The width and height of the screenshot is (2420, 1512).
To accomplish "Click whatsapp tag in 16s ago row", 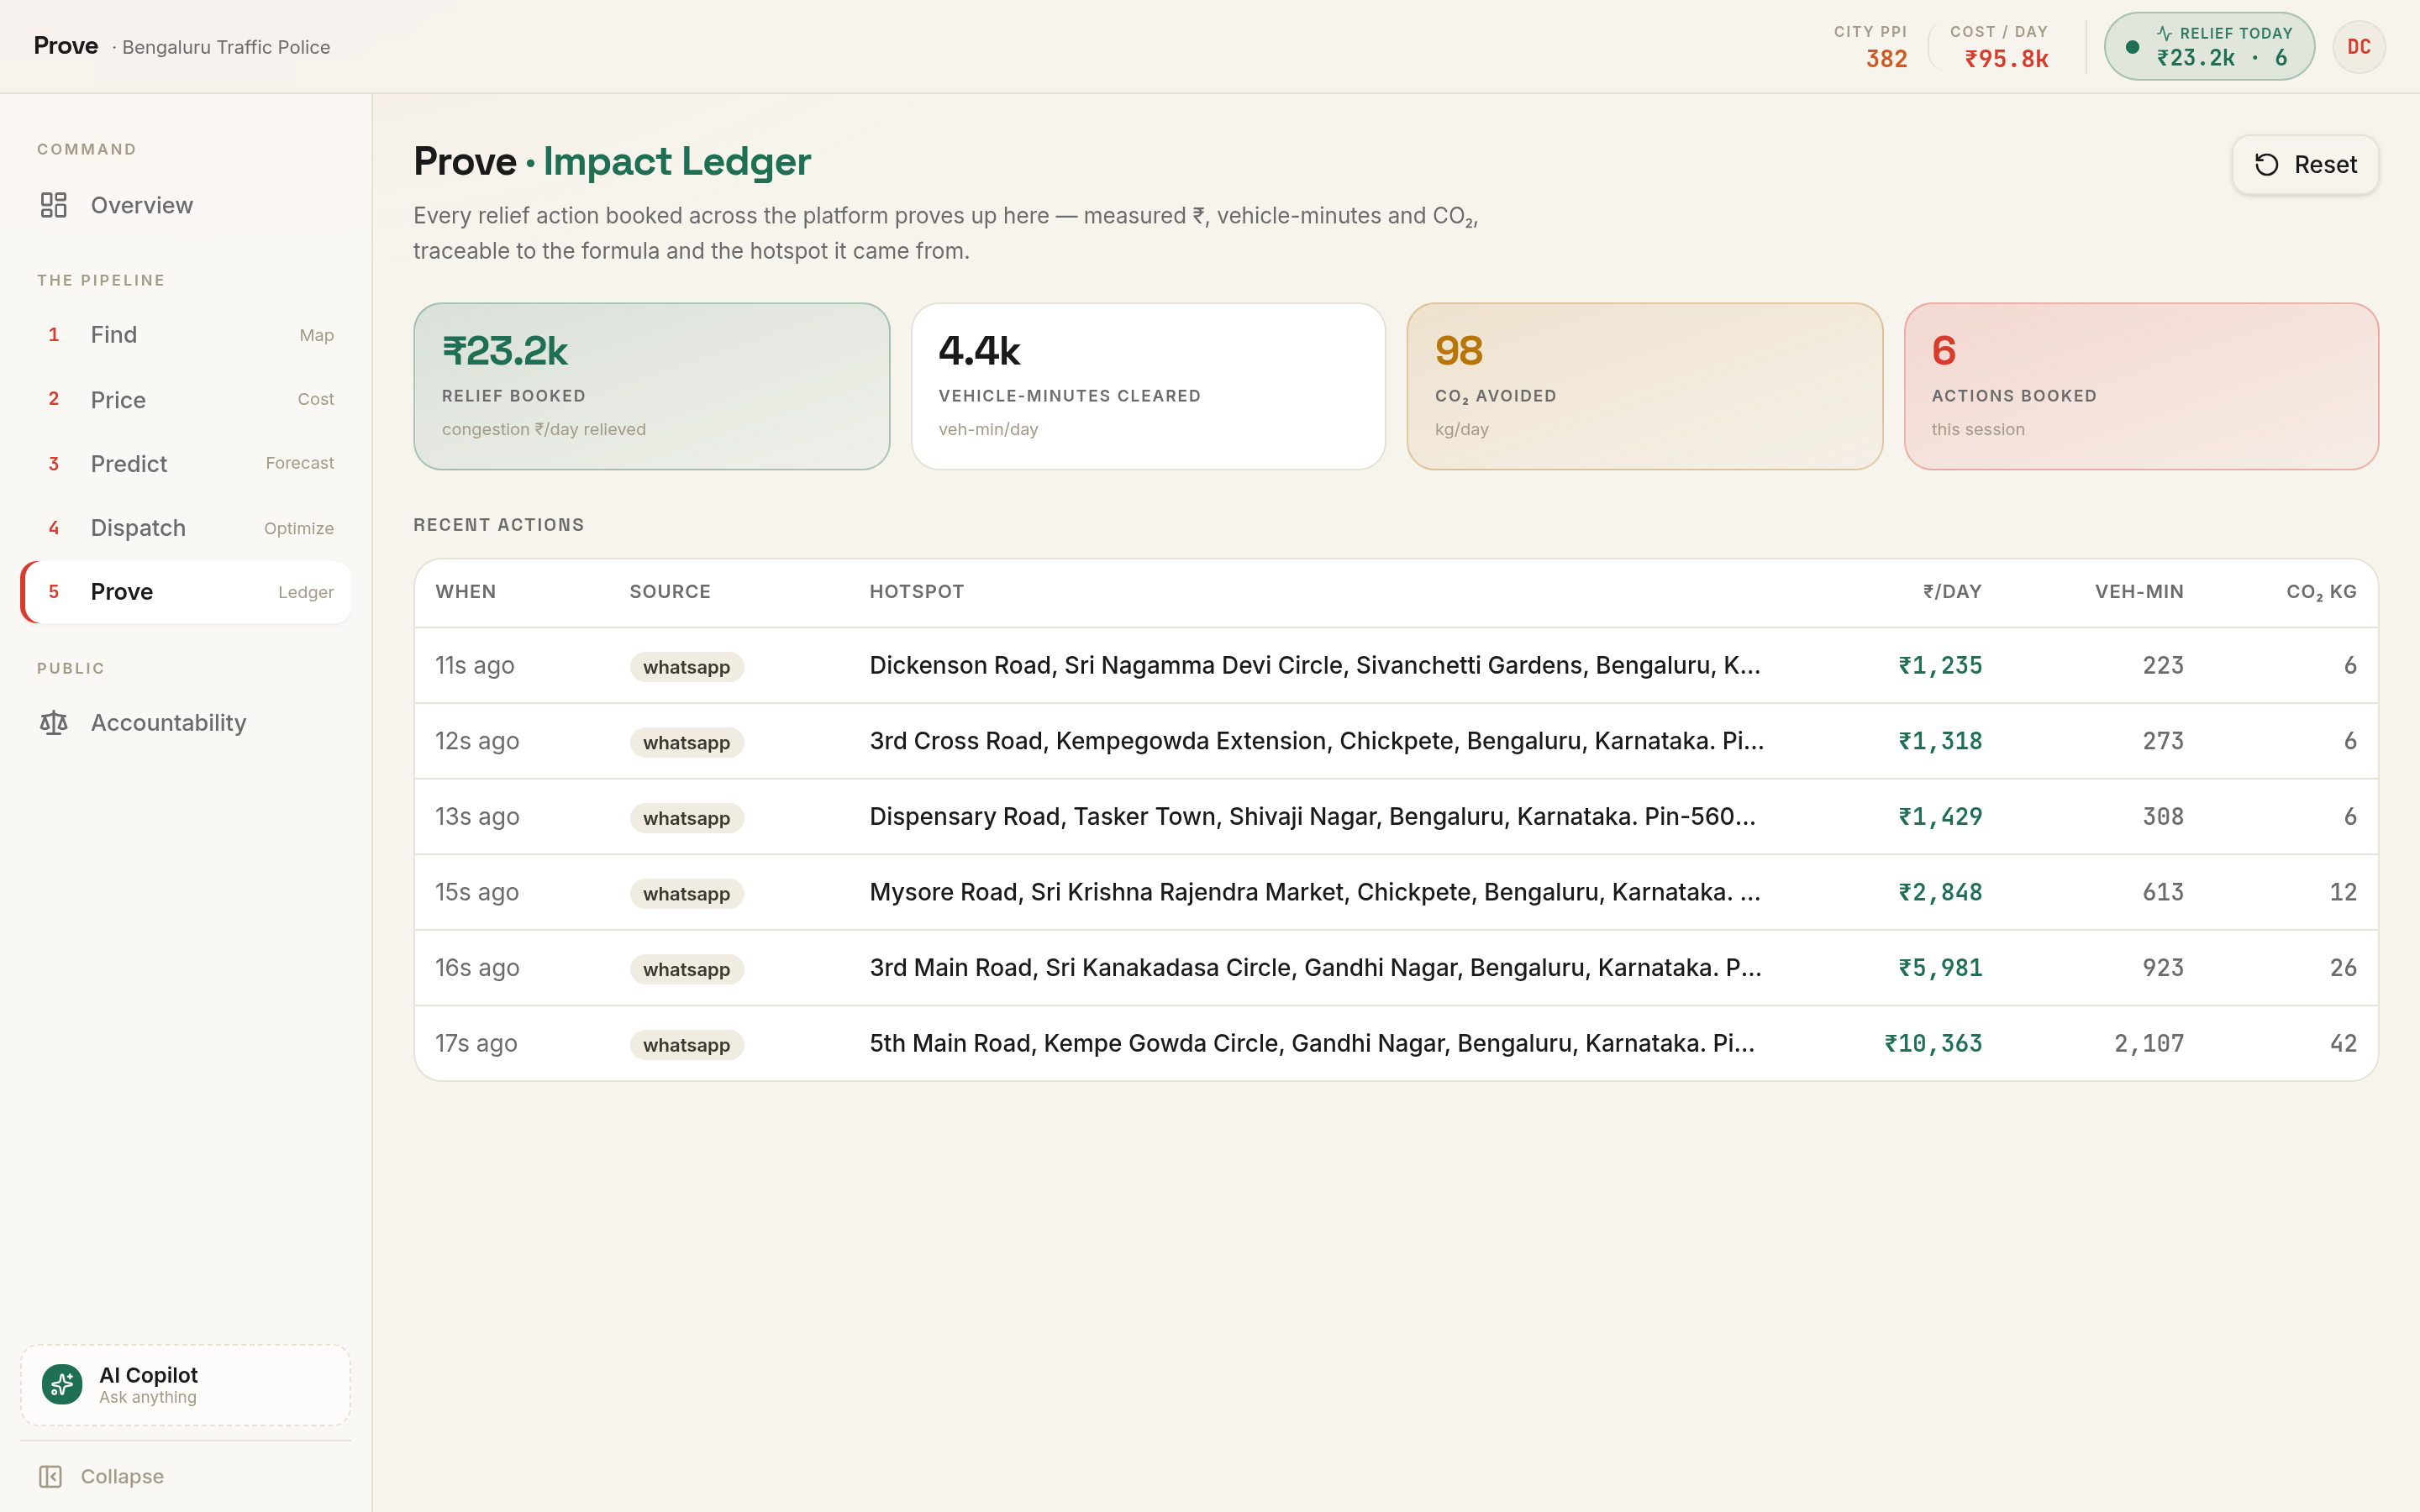I will click(687, 969).
